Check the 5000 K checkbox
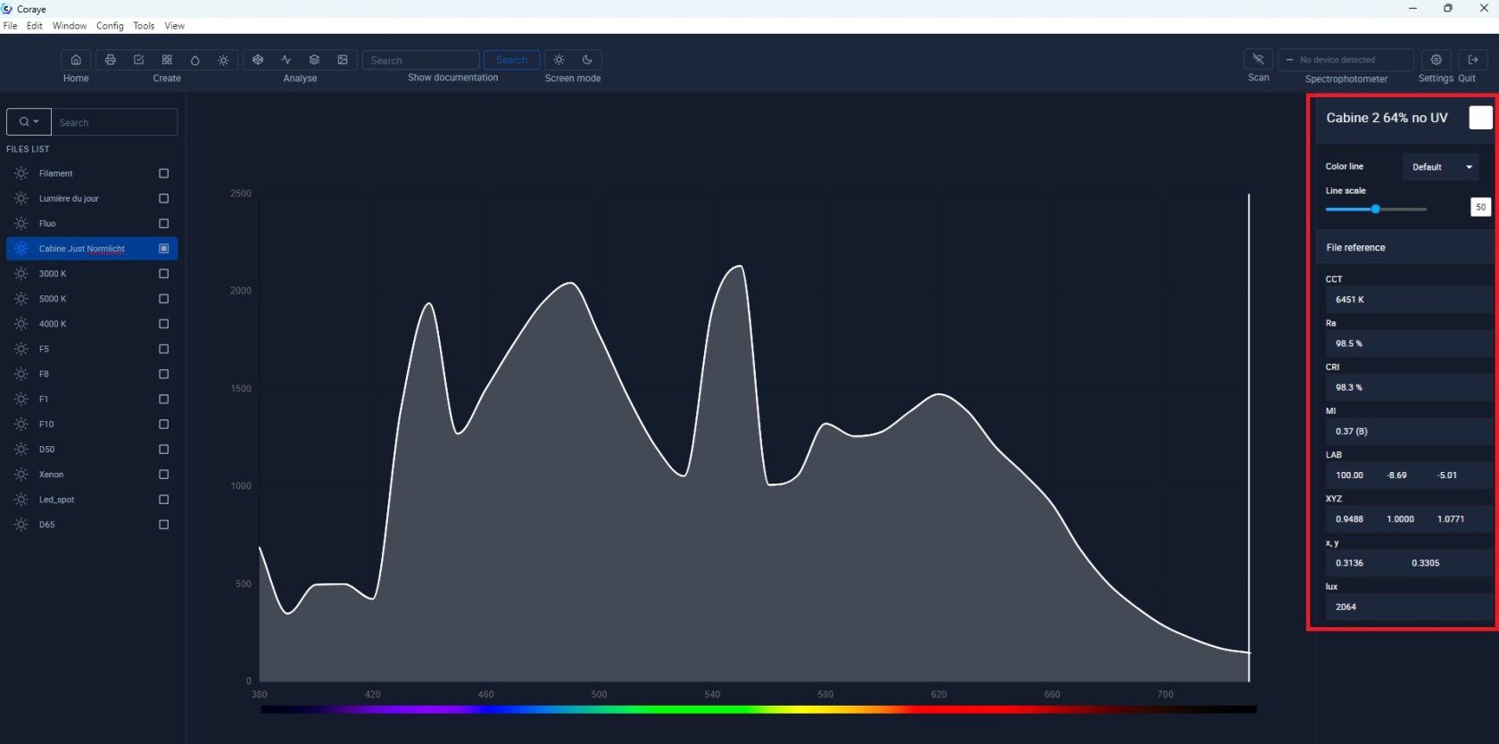 (x=163, y=299)
